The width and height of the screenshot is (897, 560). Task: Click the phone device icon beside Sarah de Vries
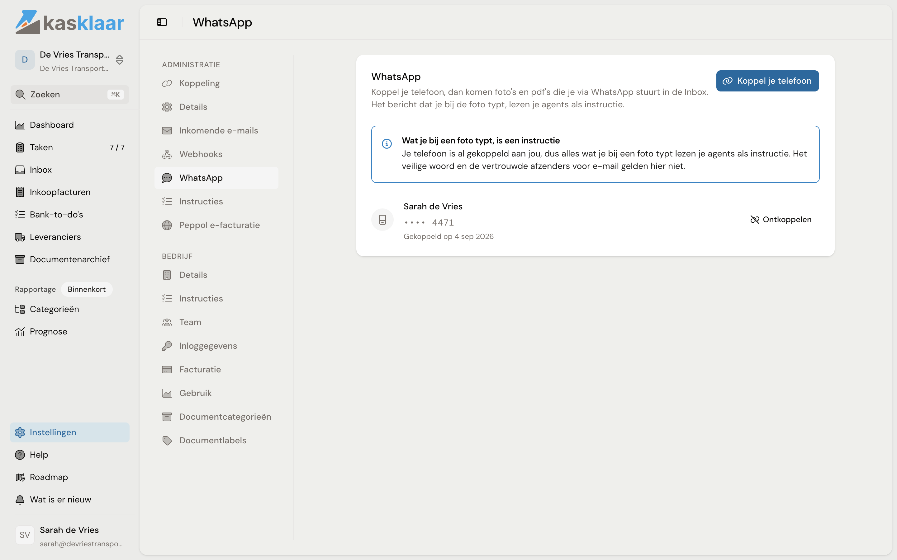(382, 220)
